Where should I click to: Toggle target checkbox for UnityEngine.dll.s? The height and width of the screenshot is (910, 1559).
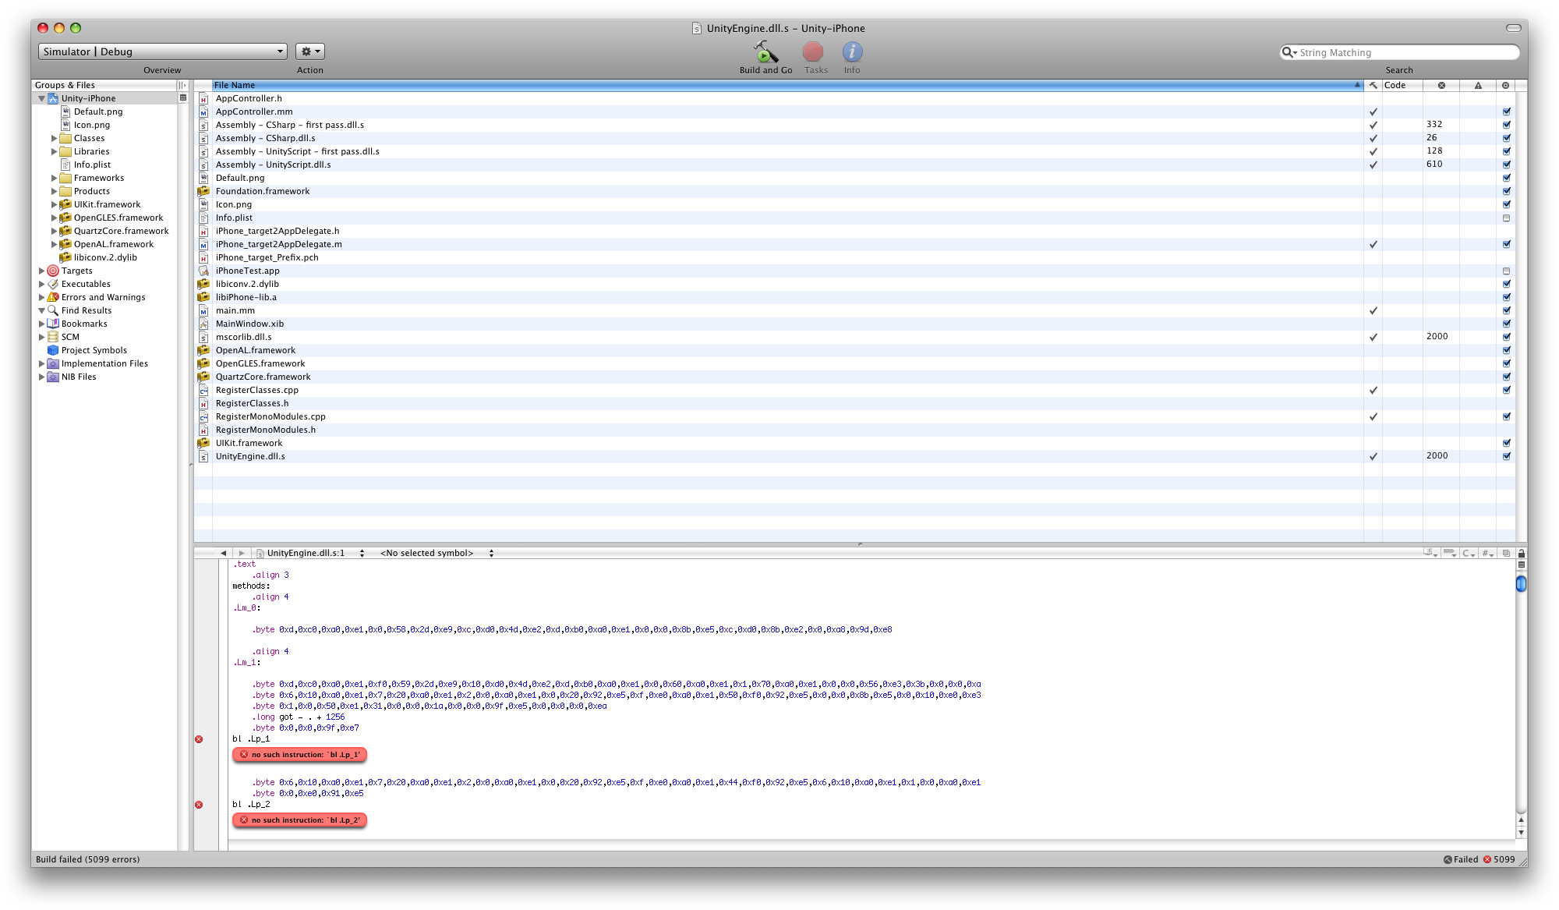[x=1506, y=457]
